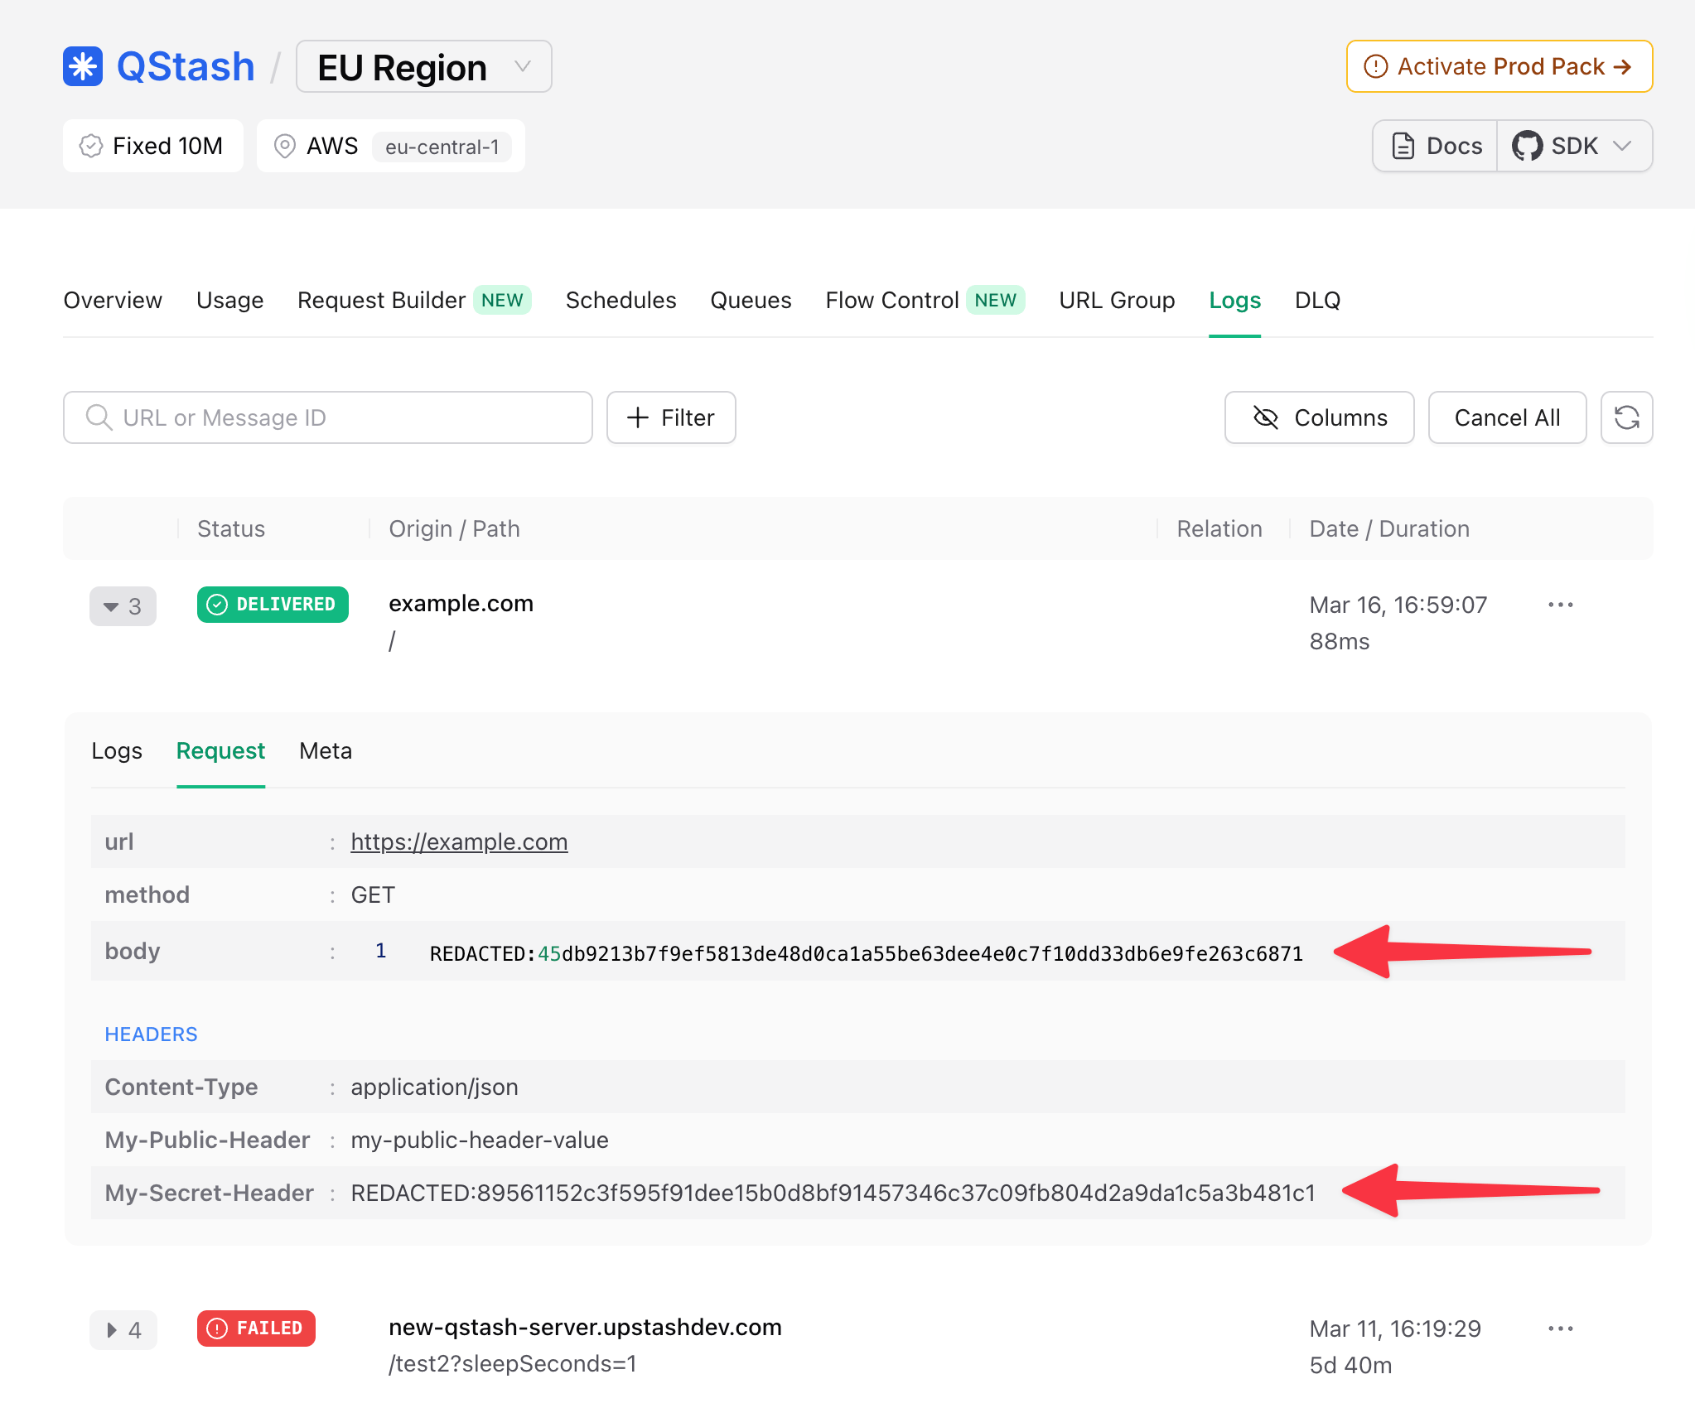
Task: Click the GET method value
Action: [373, 894]
